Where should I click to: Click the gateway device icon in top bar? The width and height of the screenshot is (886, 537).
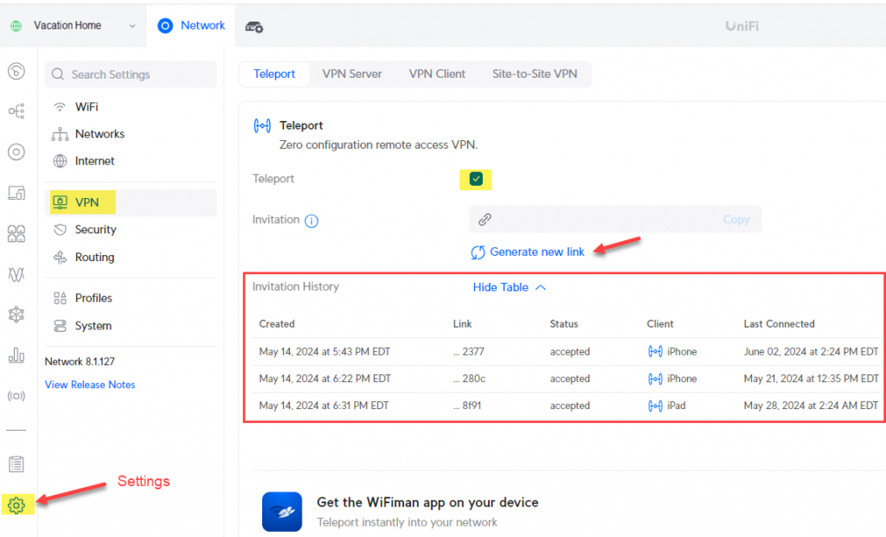click(254, 26)
